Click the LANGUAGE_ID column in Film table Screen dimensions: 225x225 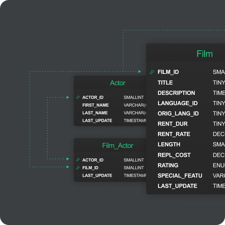178,103
